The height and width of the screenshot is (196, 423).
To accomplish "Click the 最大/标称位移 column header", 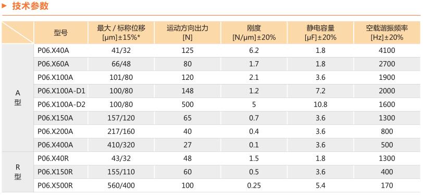I will coord(121,33).
